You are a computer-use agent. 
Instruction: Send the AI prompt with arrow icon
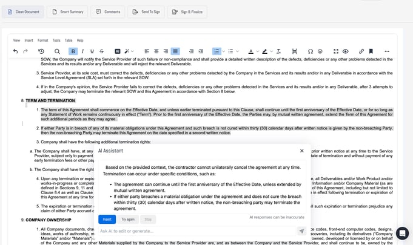point(301,231)
